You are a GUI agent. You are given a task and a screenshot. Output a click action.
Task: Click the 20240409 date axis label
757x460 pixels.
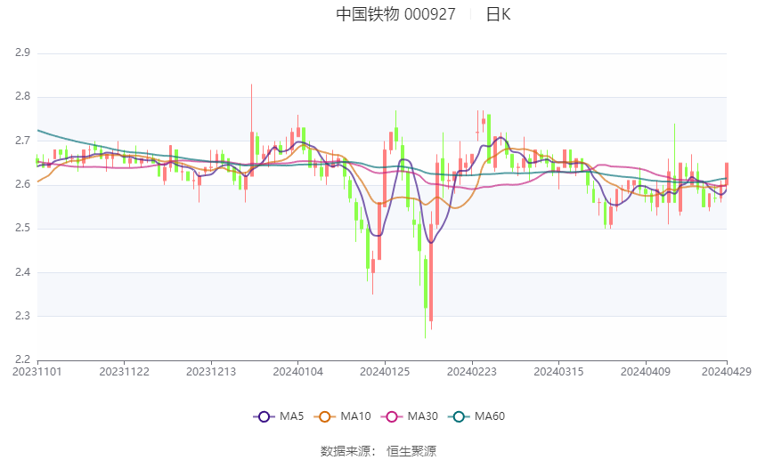point(646,372)
